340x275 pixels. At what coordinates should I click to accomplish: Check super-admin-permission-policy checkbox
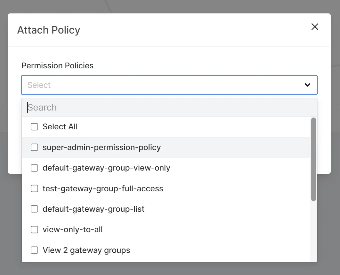34,147
